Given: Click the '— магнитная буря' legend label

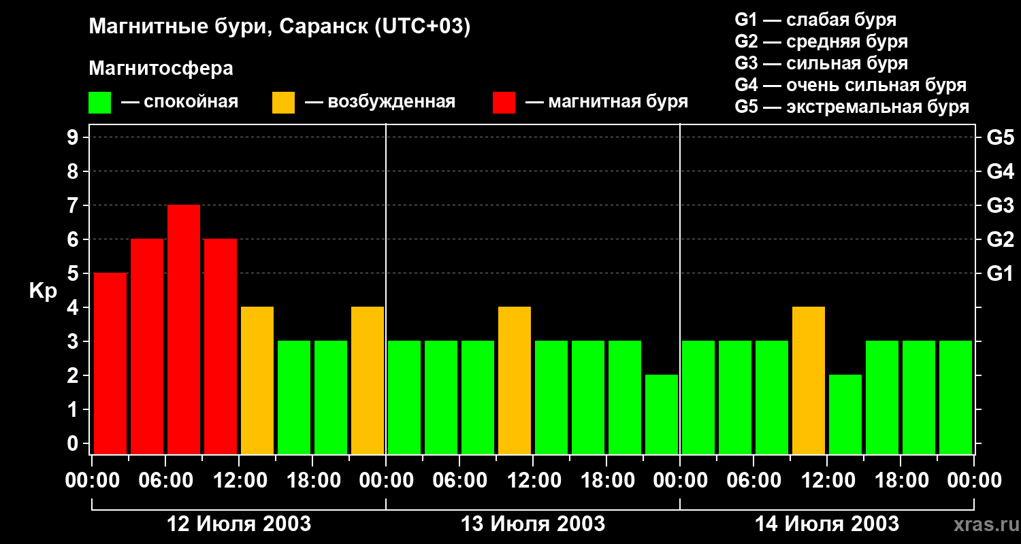Looking at the screenshot, I should (606, 102).
